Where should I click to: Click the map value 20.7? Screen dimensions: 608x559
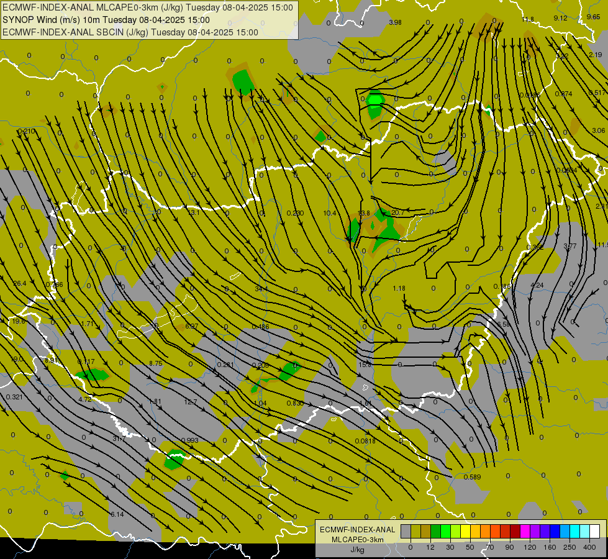(398, 212)
